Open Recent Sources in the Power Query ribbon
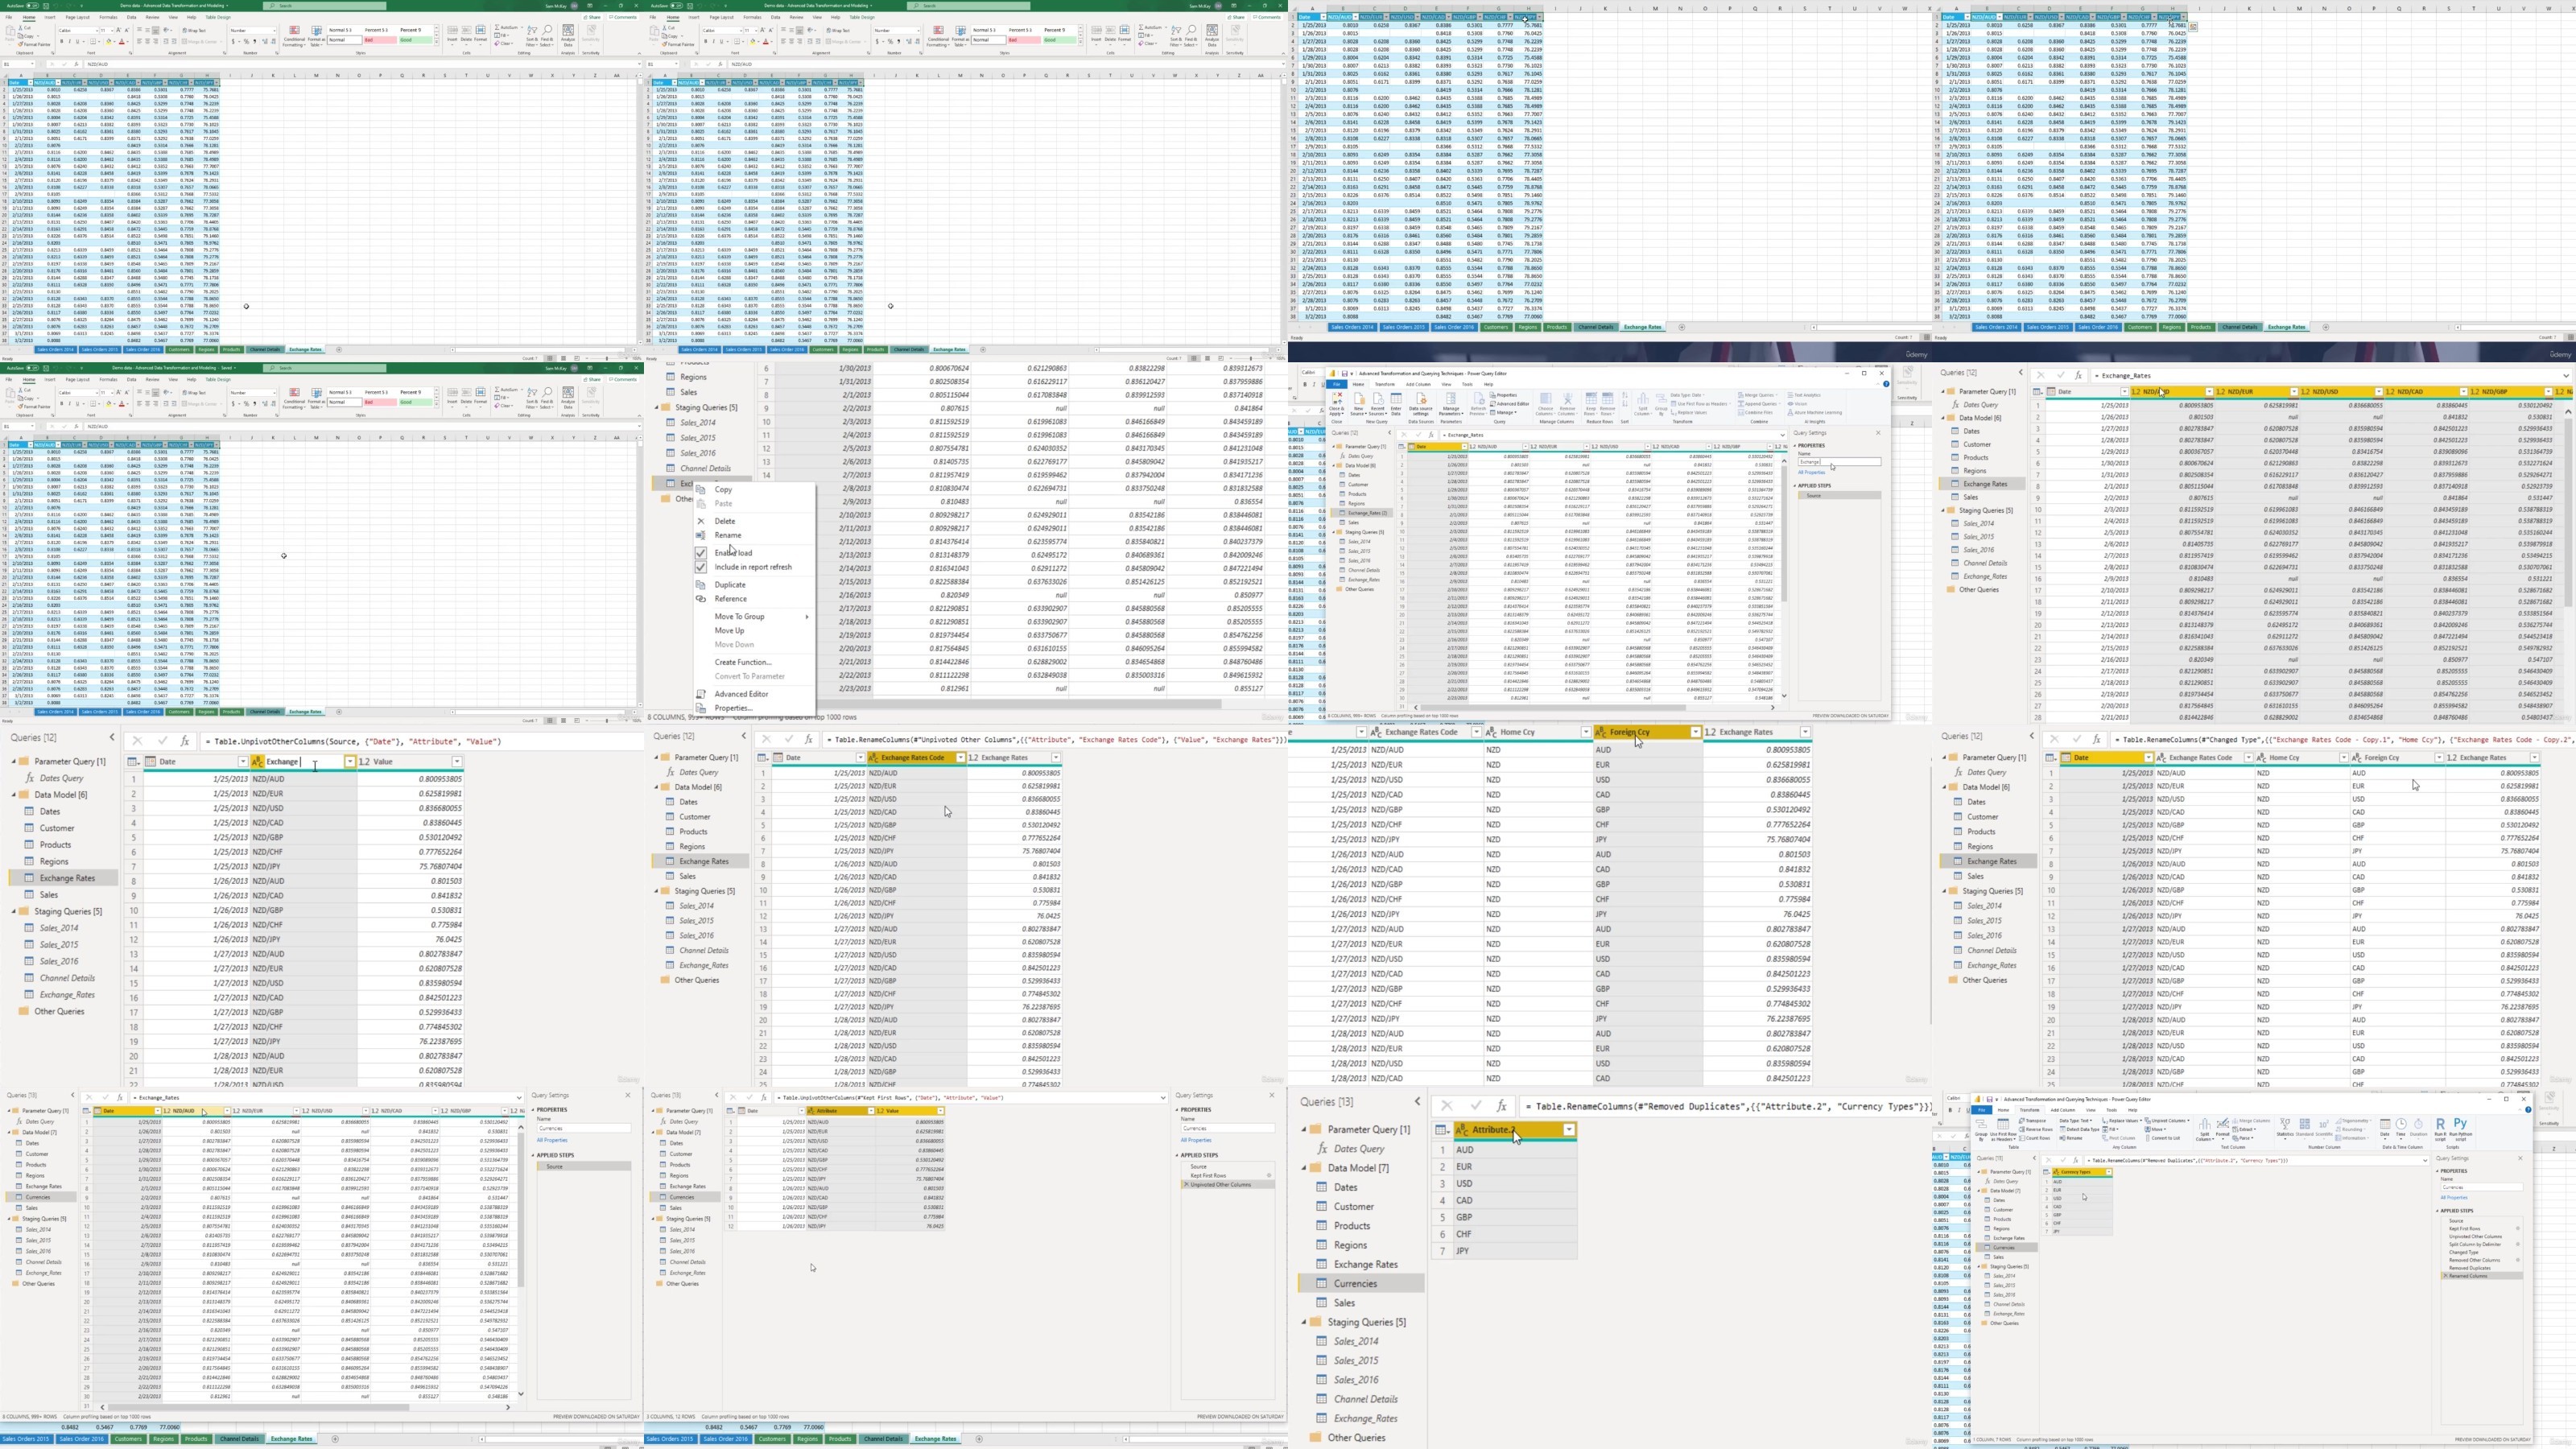The image size is (2576, 1449). (1378, 404)
